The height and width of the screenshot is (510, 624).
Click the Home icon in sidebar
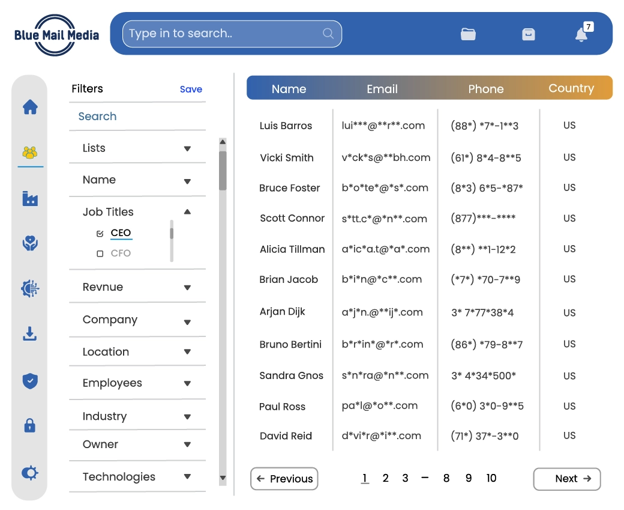[x=30, y=108]
